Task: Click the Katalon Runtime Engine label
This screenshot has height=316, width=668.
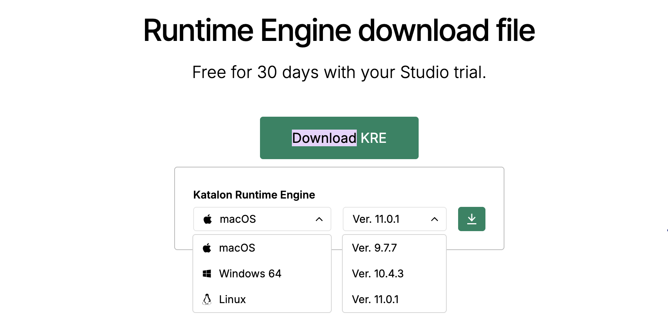Action: pos(254,195)
